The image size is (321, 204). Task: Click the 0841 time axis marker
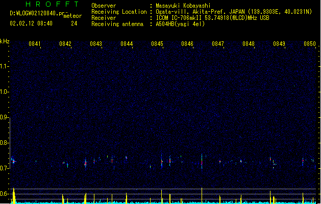pyautogui.click(x=35, y=44)
